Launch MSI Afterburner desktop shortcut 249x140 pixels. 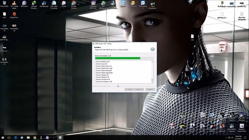pyautogui.click(x=103, y=4)
